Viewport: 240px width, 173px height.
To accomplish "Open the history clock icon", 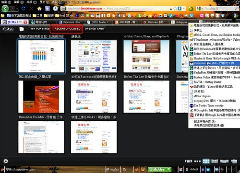I will coord(56,9).
